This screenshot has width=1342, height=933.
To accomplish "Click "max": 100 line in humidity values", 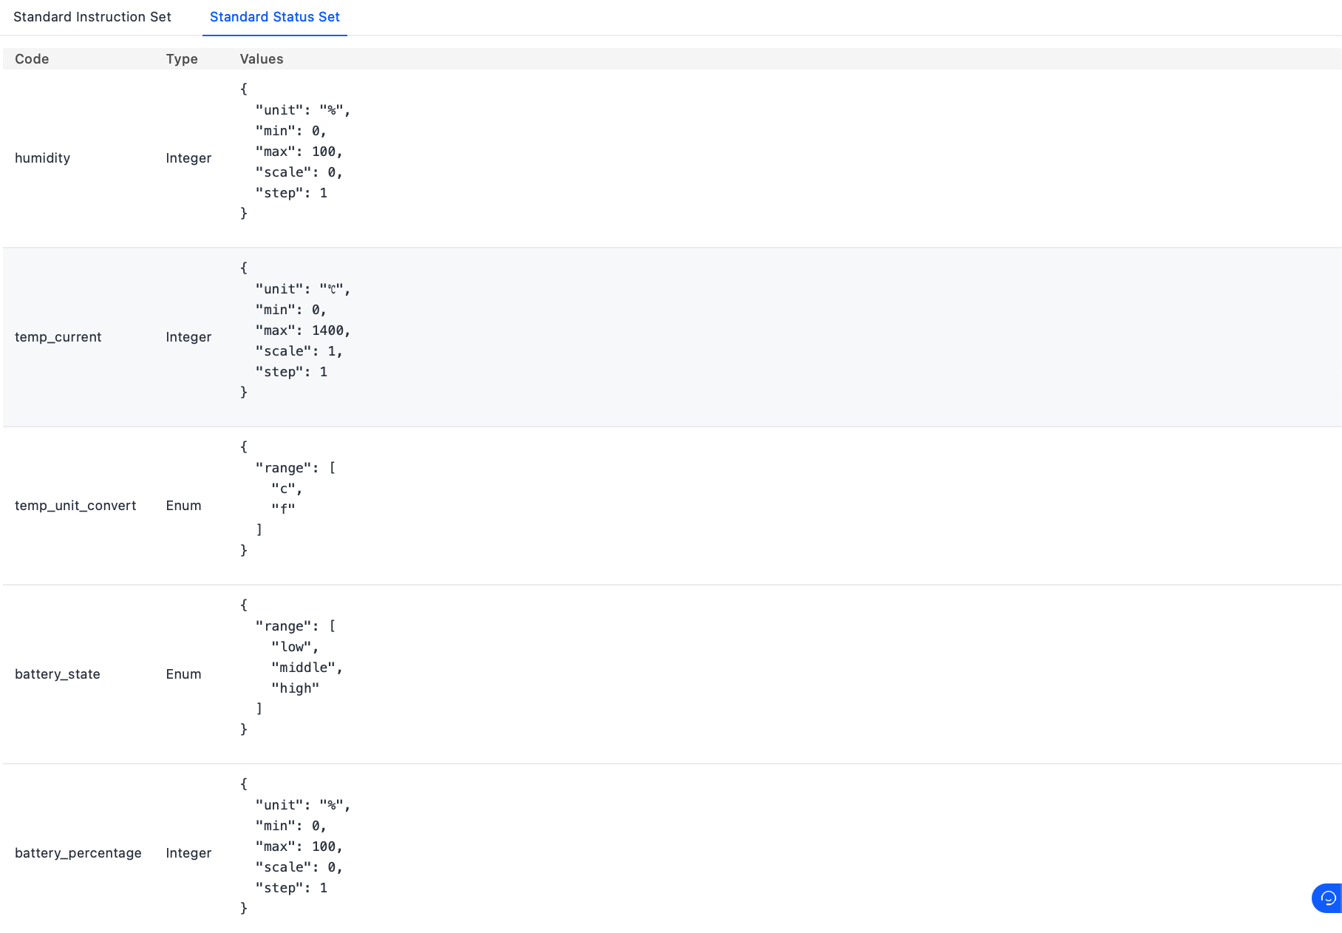I will 299,152.
